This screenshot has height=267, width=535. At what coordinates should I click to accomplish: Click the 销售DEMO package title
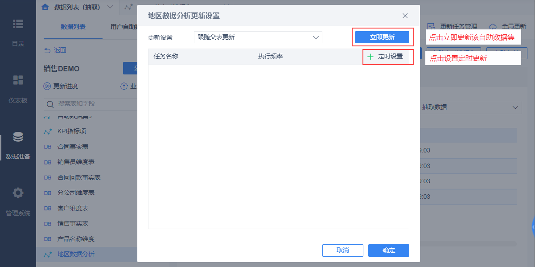(x=62, y=69)
